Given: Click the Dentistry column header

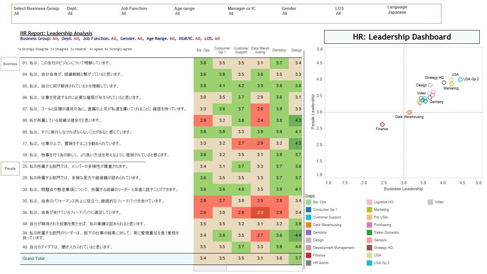Looking at the screenshot, I should tap(279, 50).
